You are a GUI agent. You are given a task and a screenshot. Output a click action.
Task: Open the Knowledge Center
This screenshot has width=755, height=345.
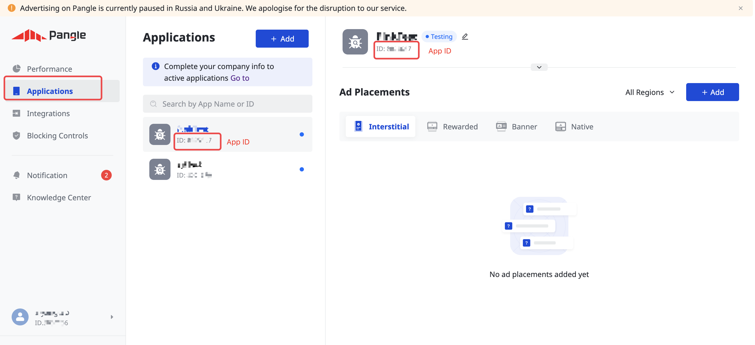click(x=59, y=197)
